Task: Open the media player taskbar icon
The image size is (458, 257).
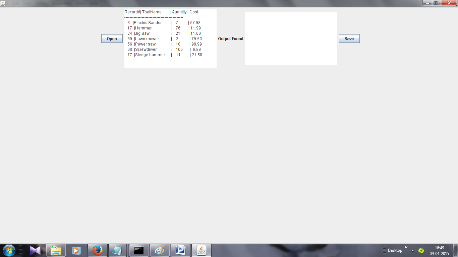Action: 76,250
